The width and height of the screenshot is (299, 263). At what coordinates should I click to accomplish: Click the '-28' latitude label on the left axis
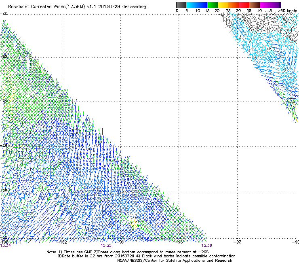[x=4, y=191]
